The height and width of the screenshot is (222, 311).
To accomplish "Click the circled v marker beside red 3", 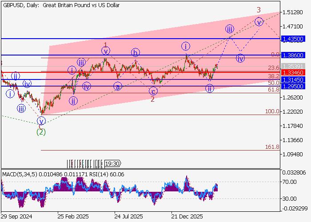I will coord(259,21).
